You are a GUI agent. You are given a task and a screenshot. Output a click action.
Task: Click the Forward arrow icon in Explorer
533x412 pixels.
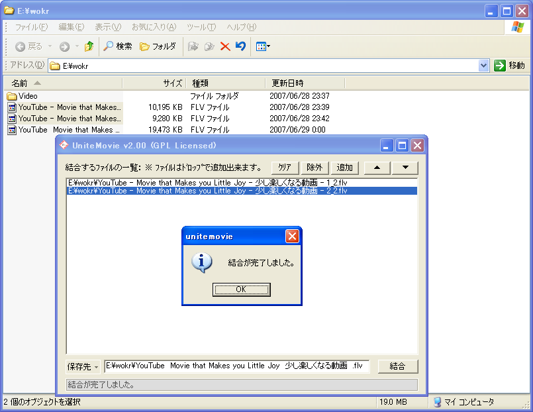[64, 46]
